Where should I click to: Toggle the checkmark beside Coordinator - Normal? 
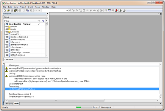click(39, 24)
